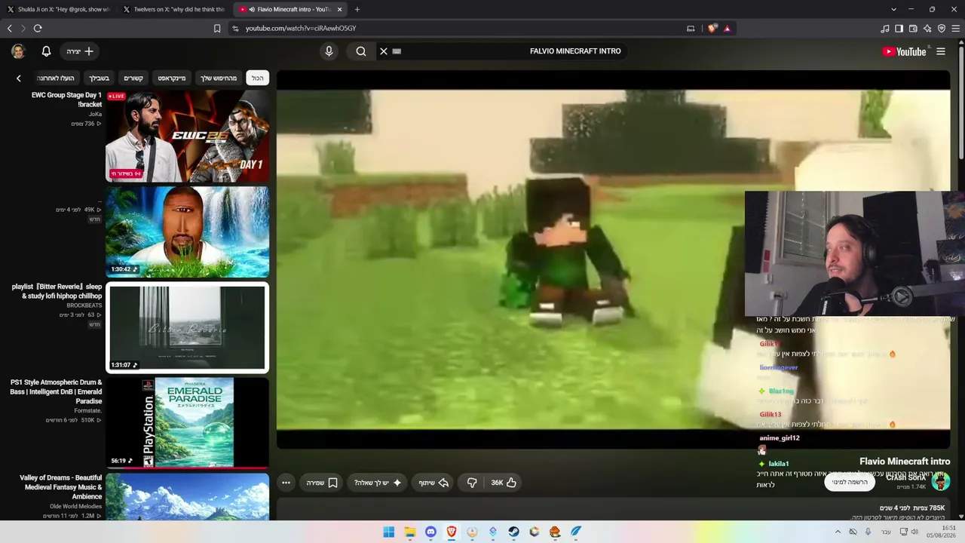Open the Ask a question sparkle button
This screenshot has width=965, height=543.
tap(378, 483)
